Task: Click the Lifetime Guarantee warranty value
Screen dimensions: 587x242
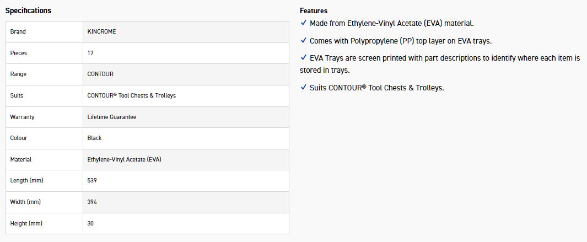Action: (111, 117)
